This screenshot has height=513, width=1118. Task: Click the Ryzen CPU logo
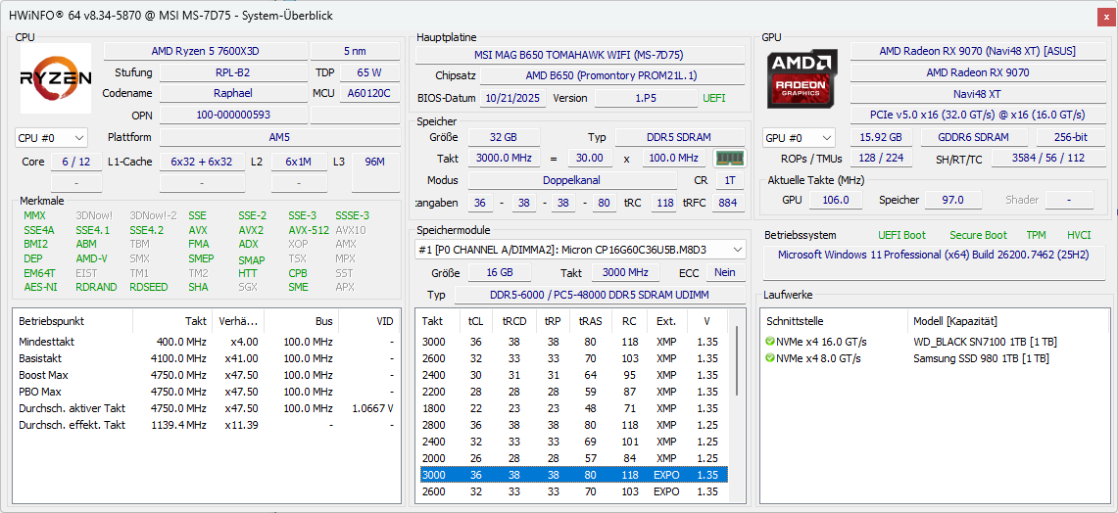coord(56,77)
